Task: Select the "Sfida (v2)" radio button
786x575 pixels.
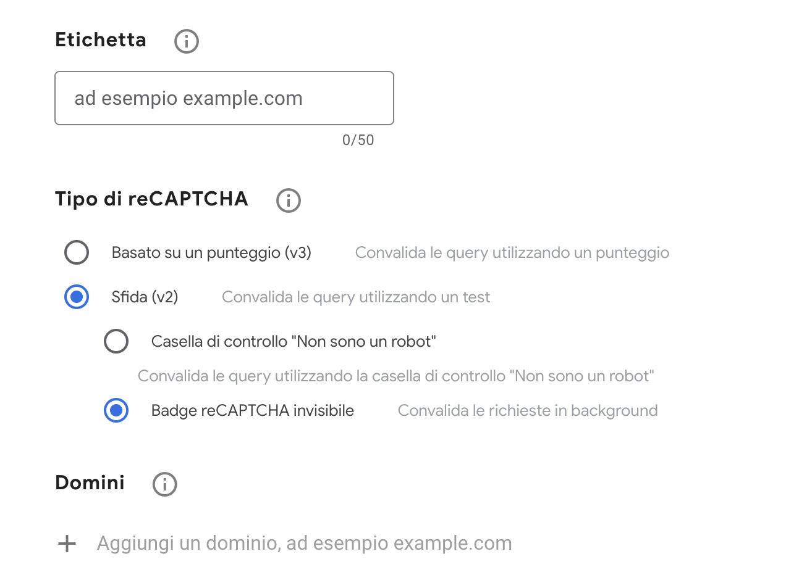Action: pyautogui.click(x=77, y=297)
